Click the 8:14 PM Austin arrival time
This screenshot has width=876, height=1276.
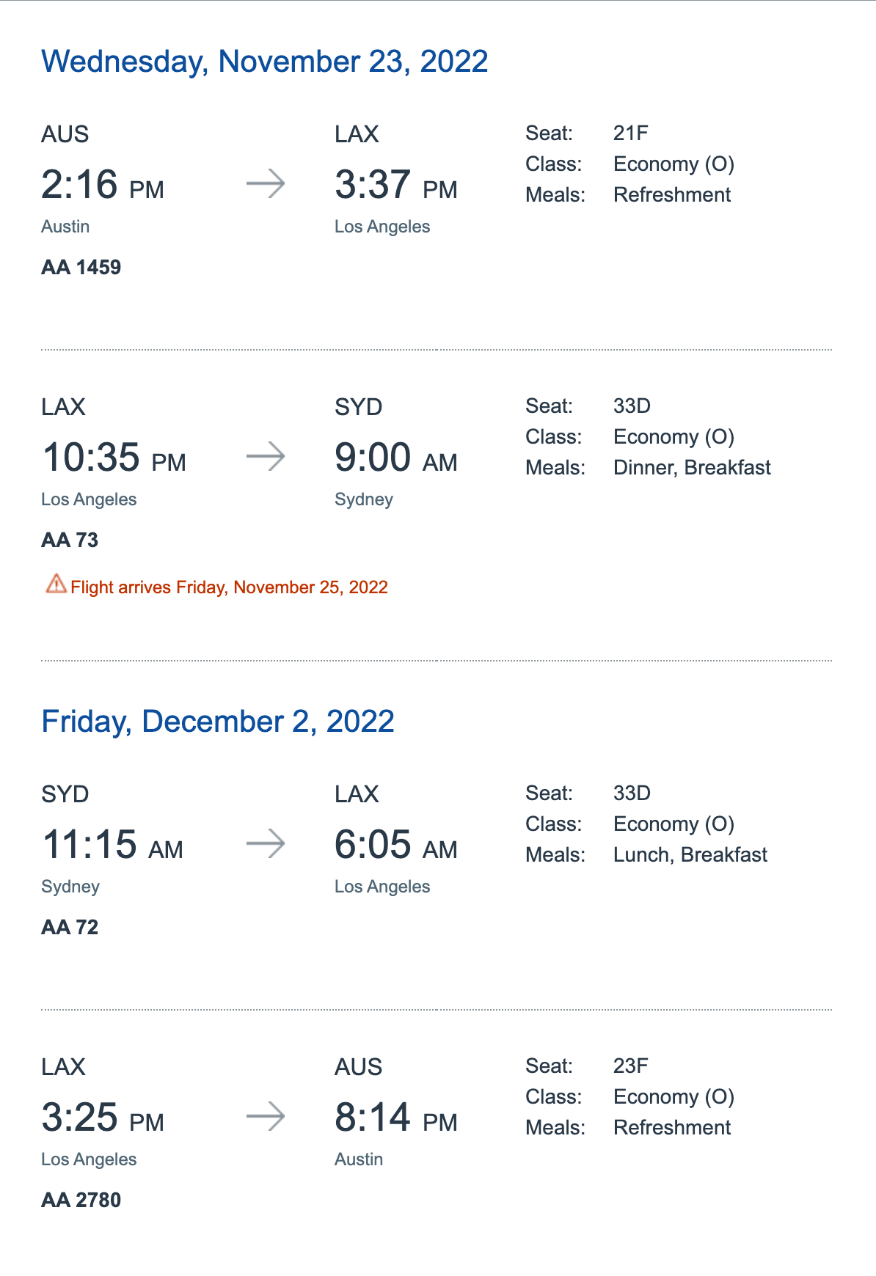[x=396, y=1118]
